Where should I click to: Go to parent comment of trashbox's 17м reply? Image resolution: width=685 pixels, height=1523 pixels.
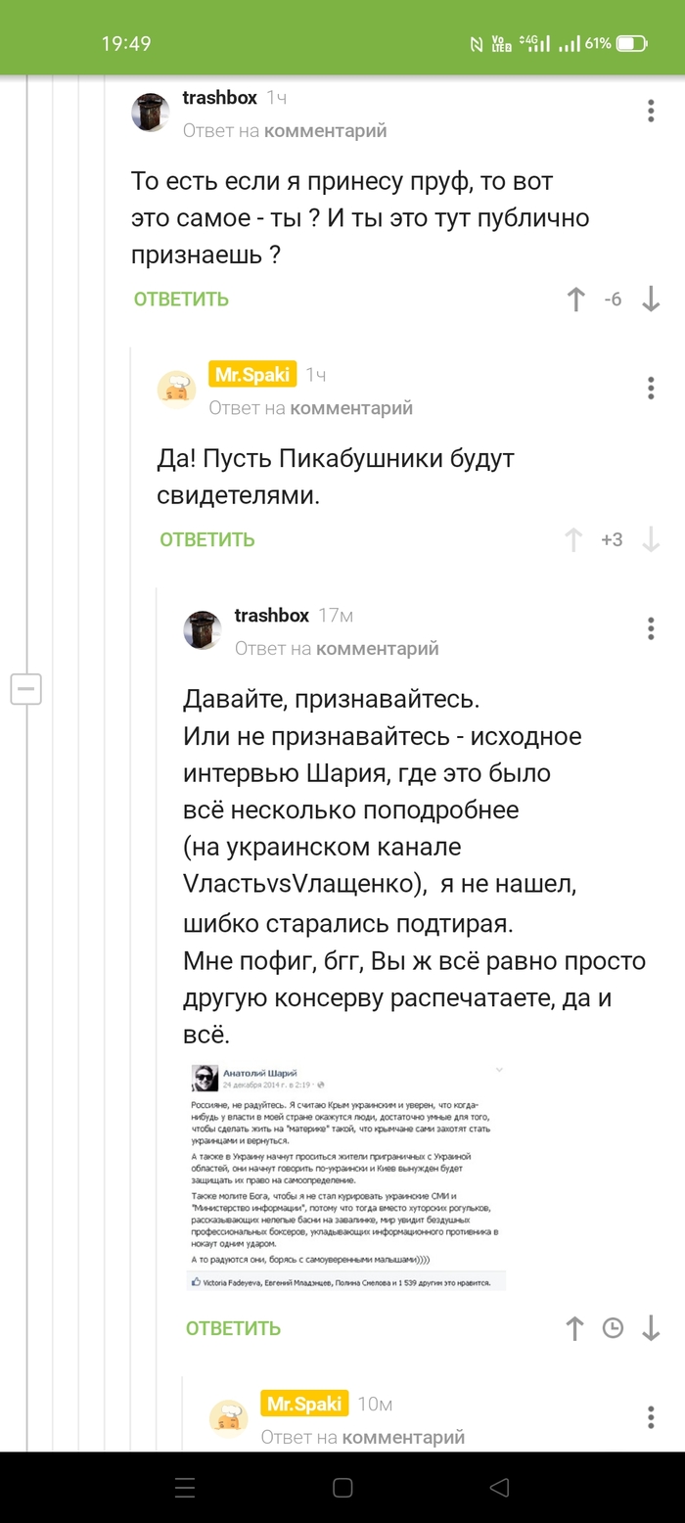point(377,648)
